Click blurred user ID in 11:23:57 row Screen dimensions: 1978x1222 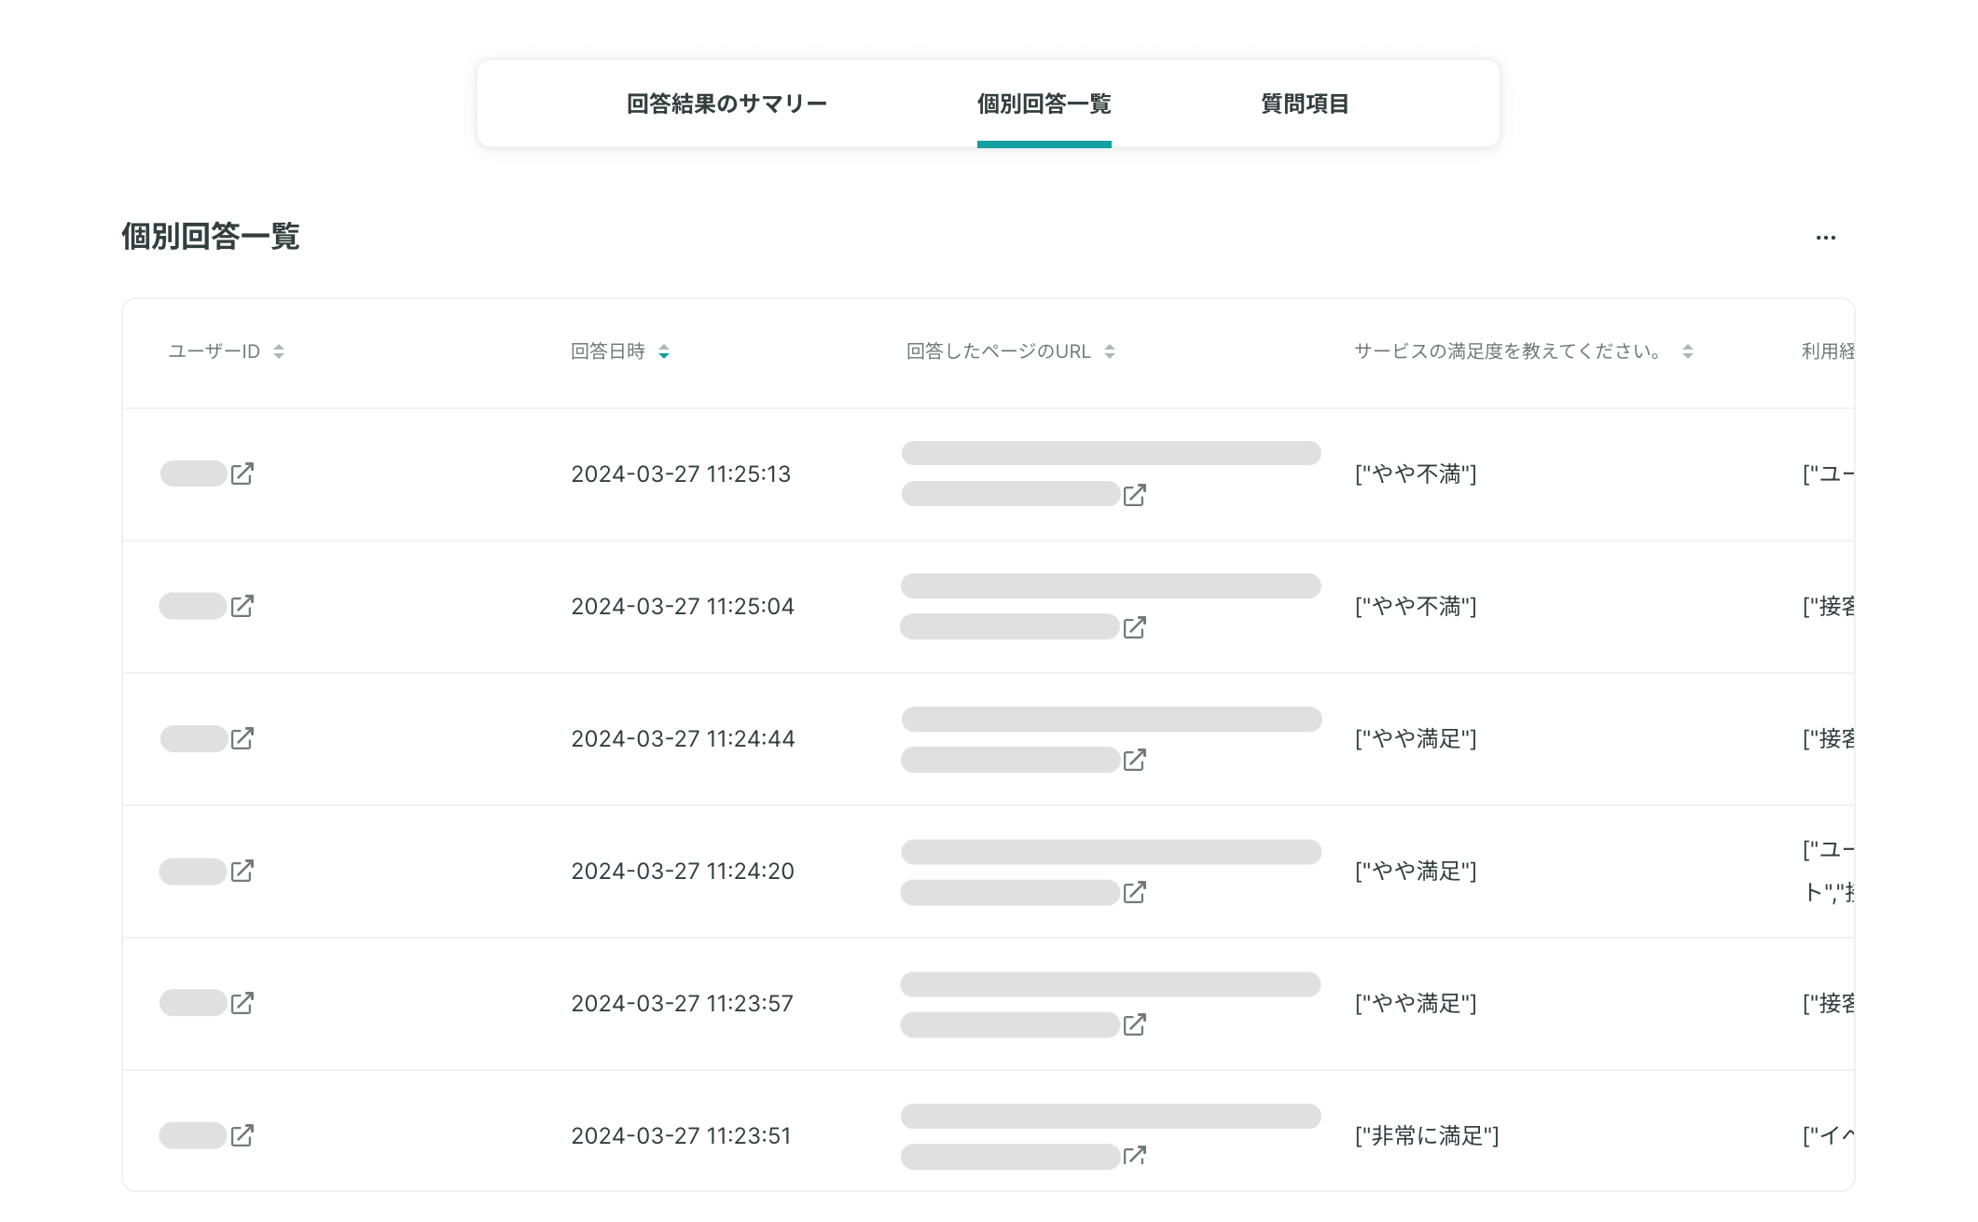click(193, 1003)
